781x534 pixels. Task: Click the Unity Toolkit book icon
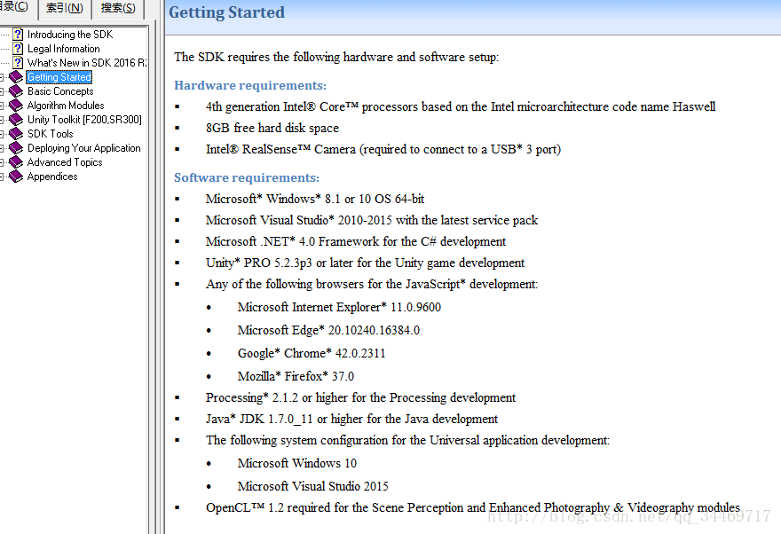coord(16,120)
